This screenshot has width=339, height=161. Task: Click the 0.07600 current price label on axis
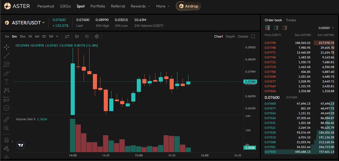click(x=250, y=81)
